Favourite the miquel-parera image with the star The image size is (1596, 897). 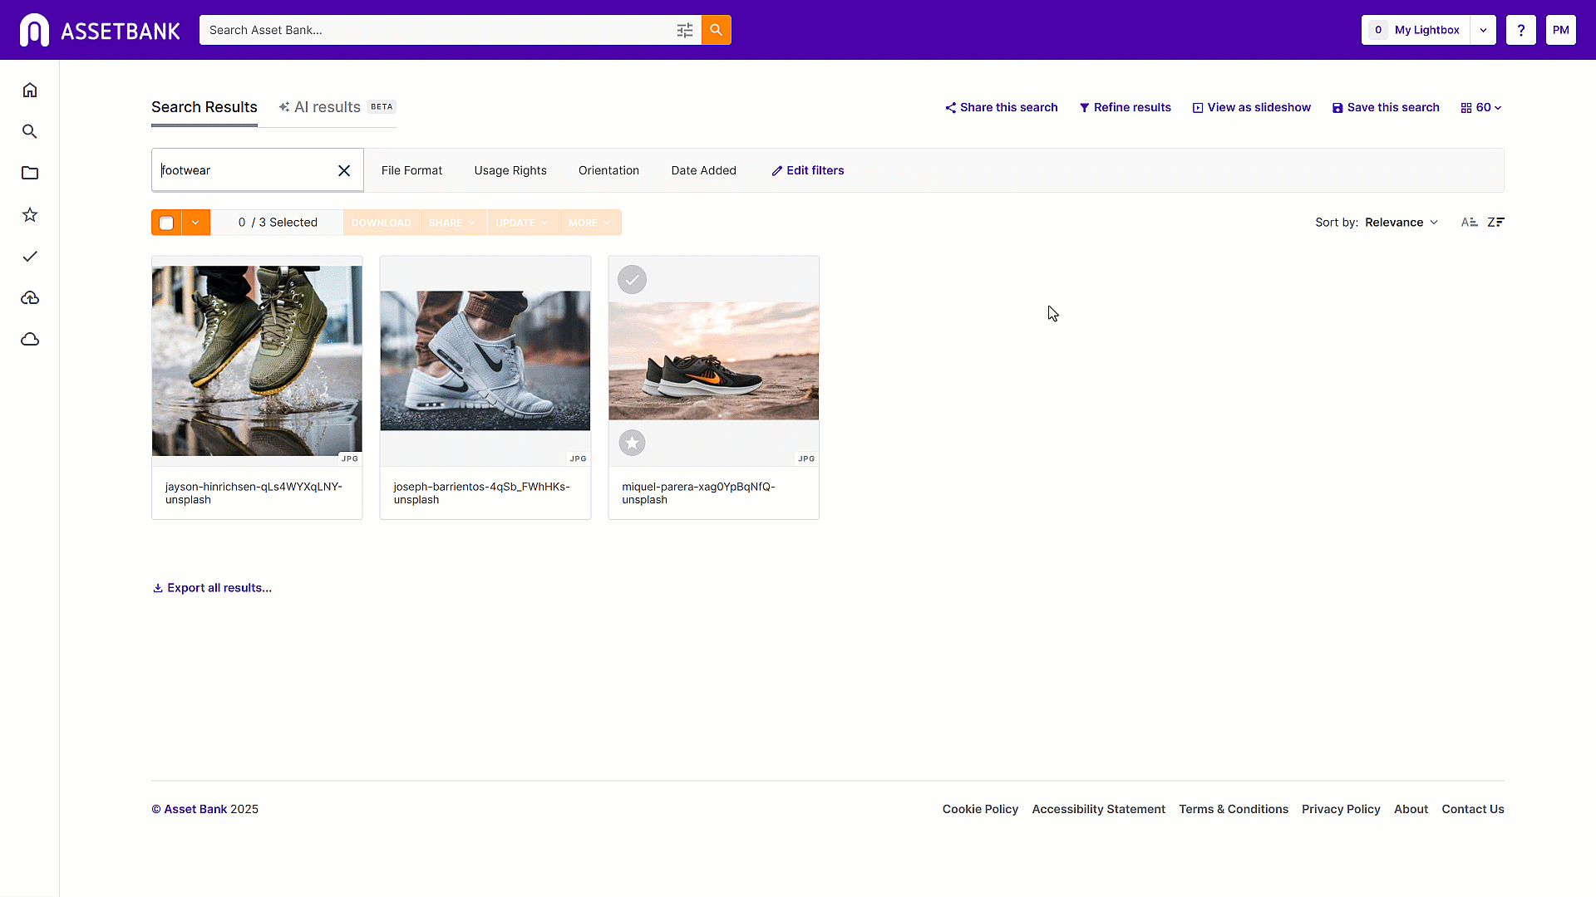632,443
